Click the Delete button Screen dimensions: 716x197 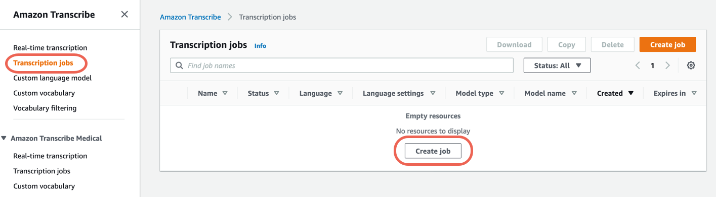(x=612, y=44)
